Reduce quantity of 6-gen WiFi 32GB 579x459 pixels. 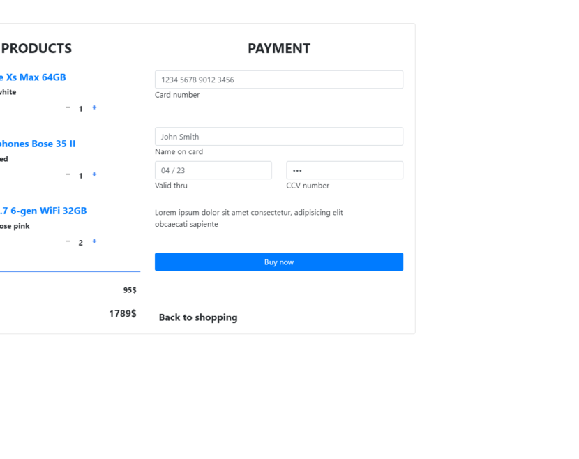pos(68,242)
